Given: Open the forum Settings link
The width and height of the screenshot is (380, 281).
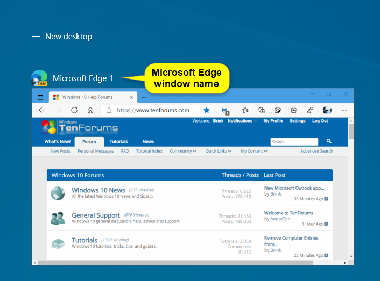Looking at the screenshot, I should point(298,121).
